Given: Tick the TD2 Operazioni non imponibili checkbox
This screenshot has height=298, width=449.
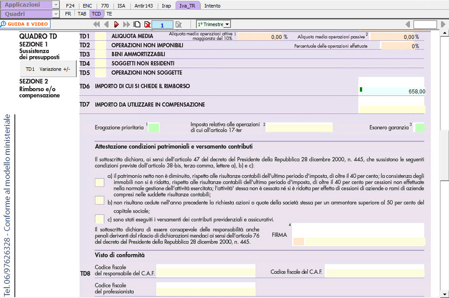Looking at the screenshot, I should [100, 45].
